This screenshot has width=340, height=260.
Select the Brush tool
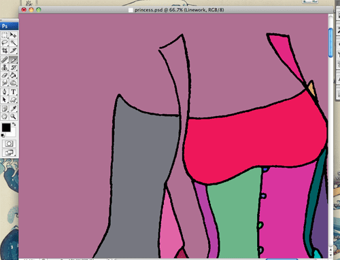(13, 60)
